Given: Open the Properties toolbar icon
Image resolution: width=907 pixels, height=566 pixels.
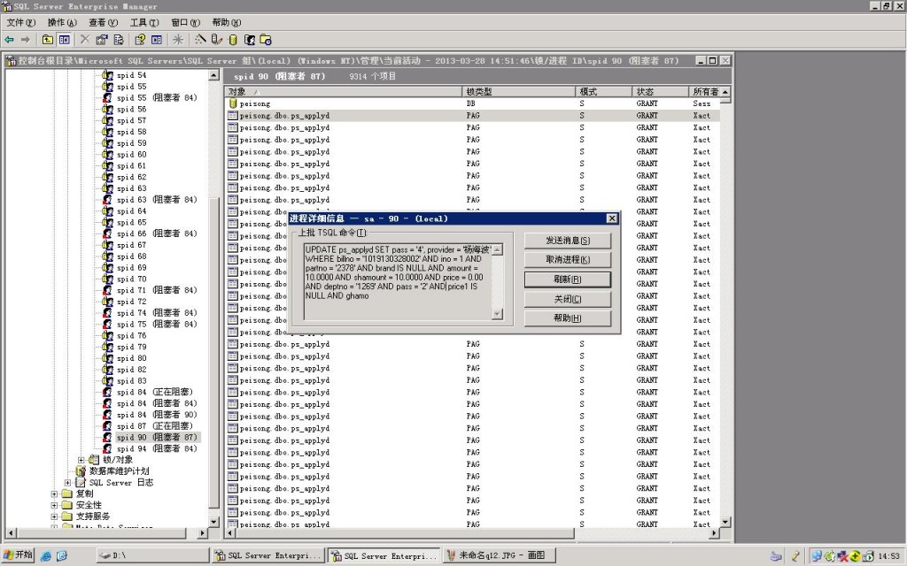Looking at the screenshot, I should (x=102, y=39).
